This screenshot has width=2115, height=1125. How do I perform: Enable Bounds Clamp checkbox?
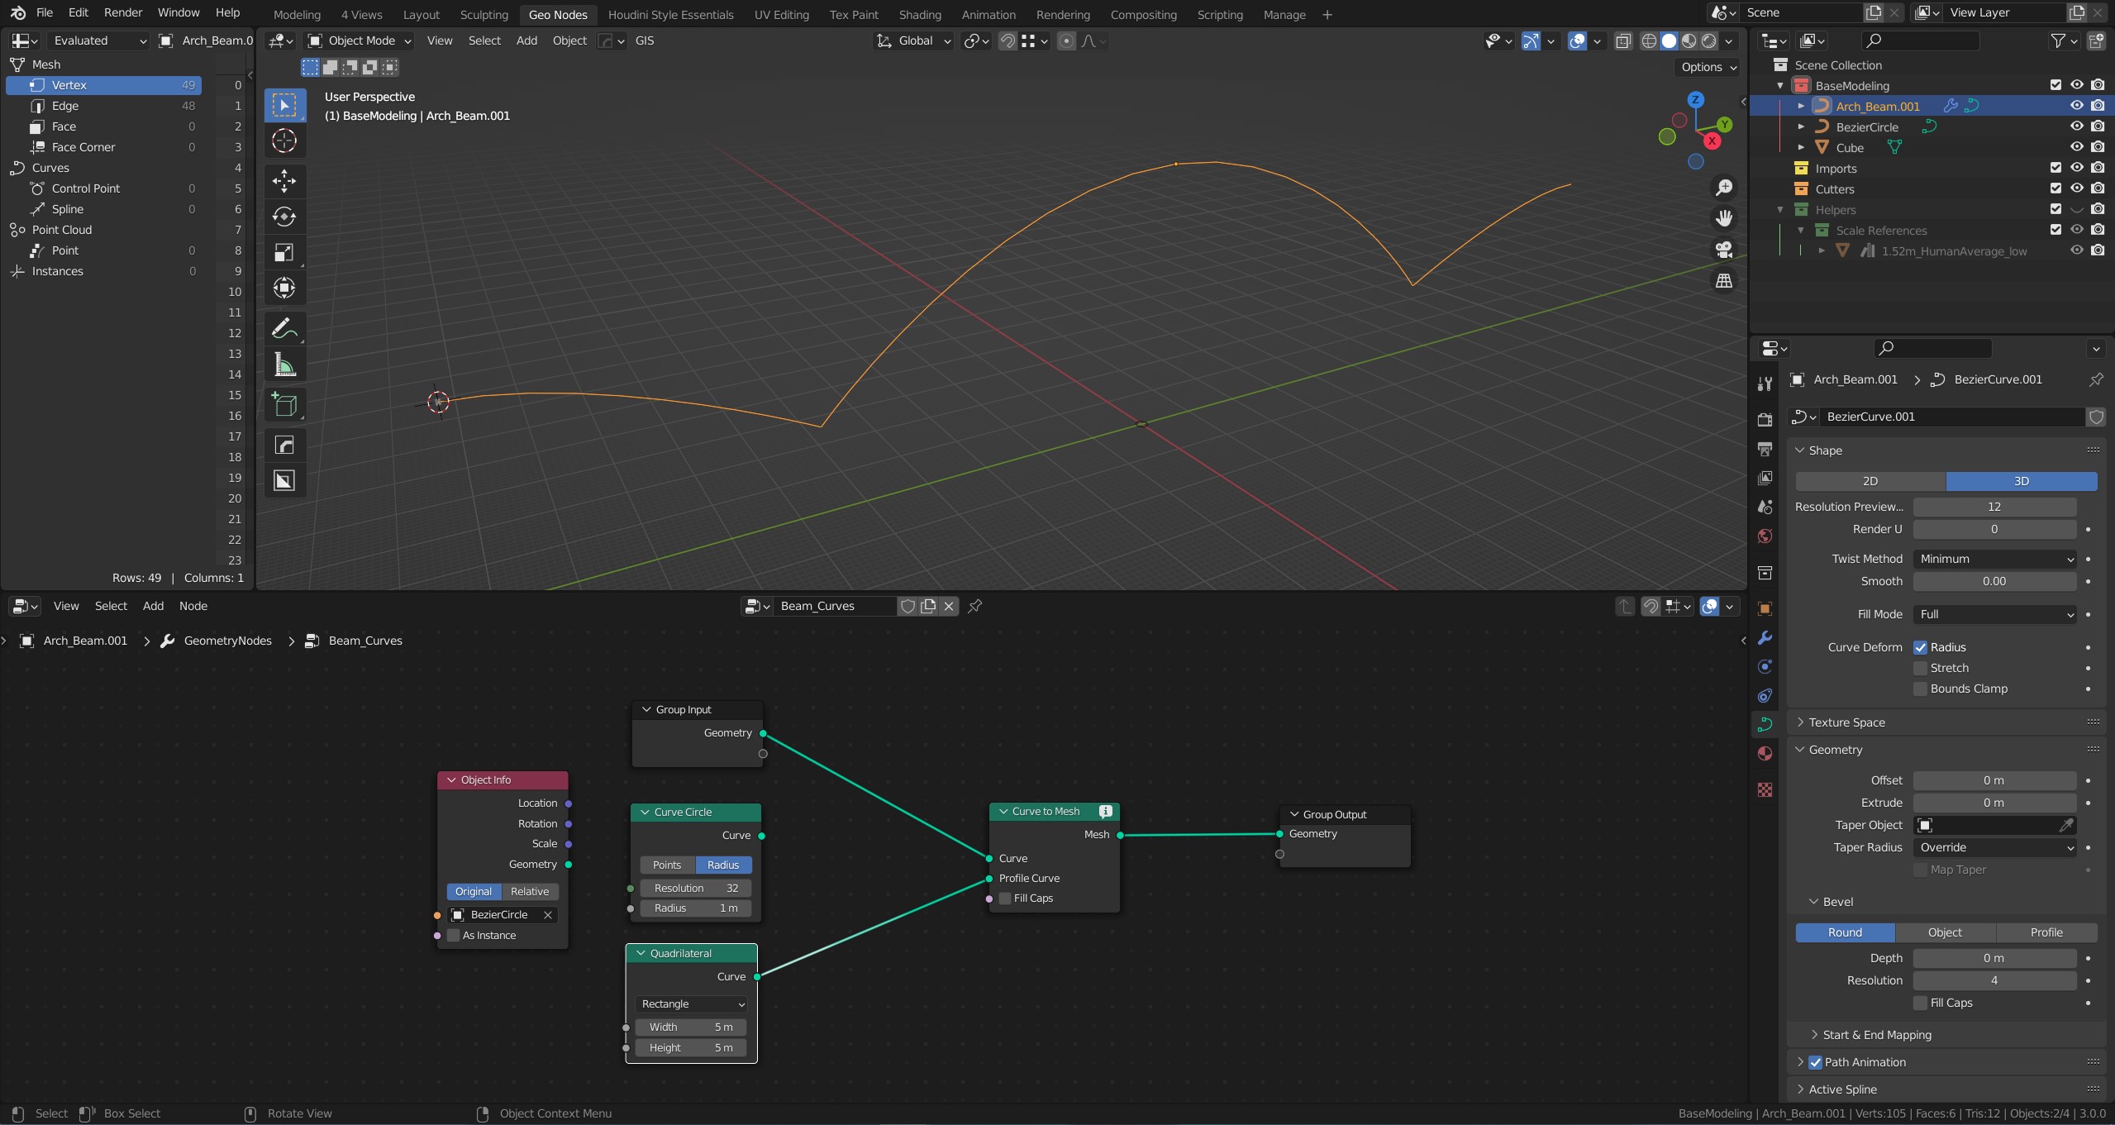pos(1920,689)
